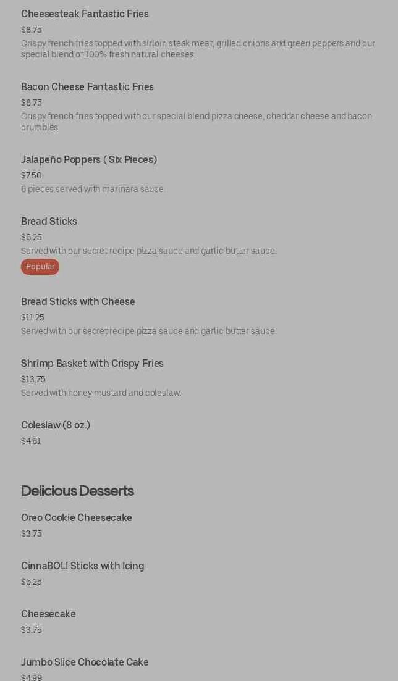Select Bacon Cheese Fantastic Fries

pos(87,87)
